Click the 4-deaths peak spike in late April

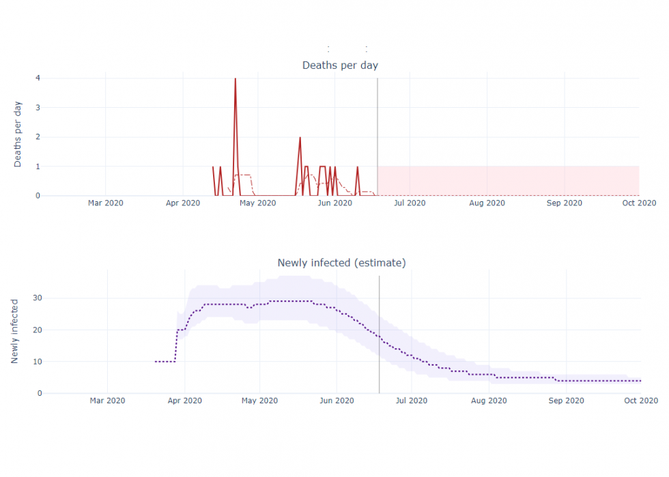point(236,79)
